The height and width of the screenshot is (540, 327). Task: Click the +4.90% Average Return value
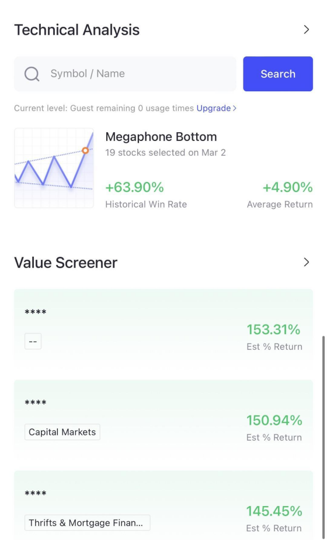(x=287, y=188)
